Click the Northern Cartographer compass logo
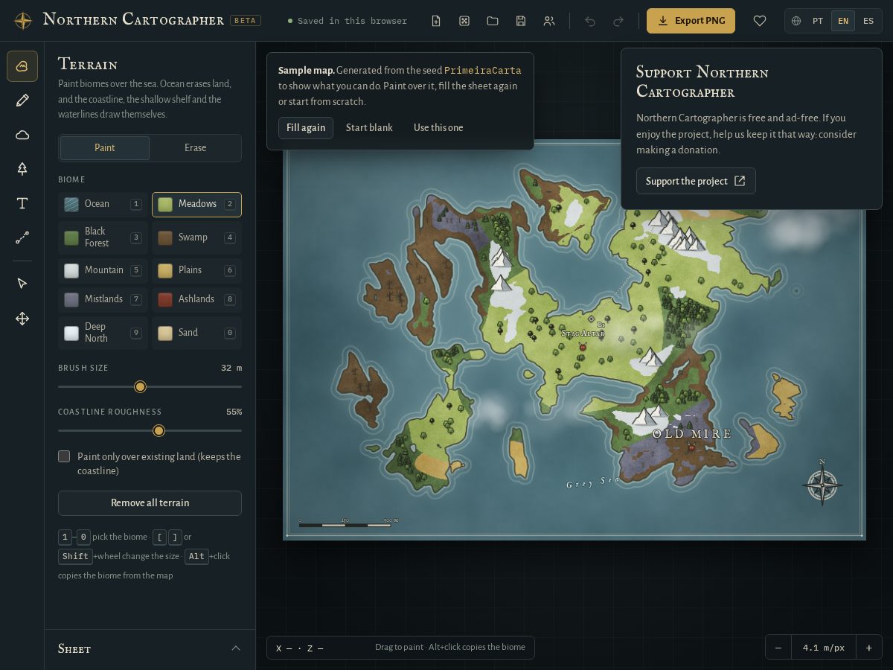The width and height of the screenshot is (893, 670). pos(23,21)
